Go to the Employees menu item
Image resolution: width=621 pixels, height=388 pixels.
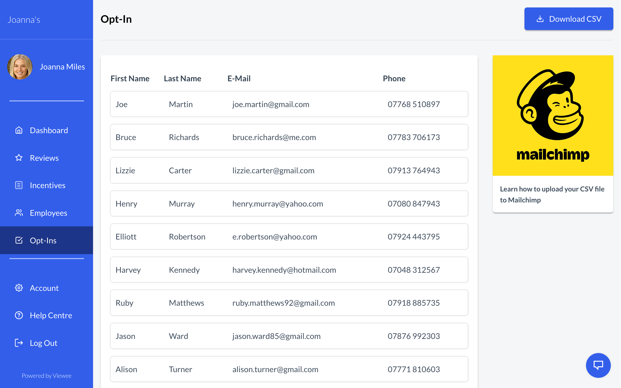(x=48, y=213)
